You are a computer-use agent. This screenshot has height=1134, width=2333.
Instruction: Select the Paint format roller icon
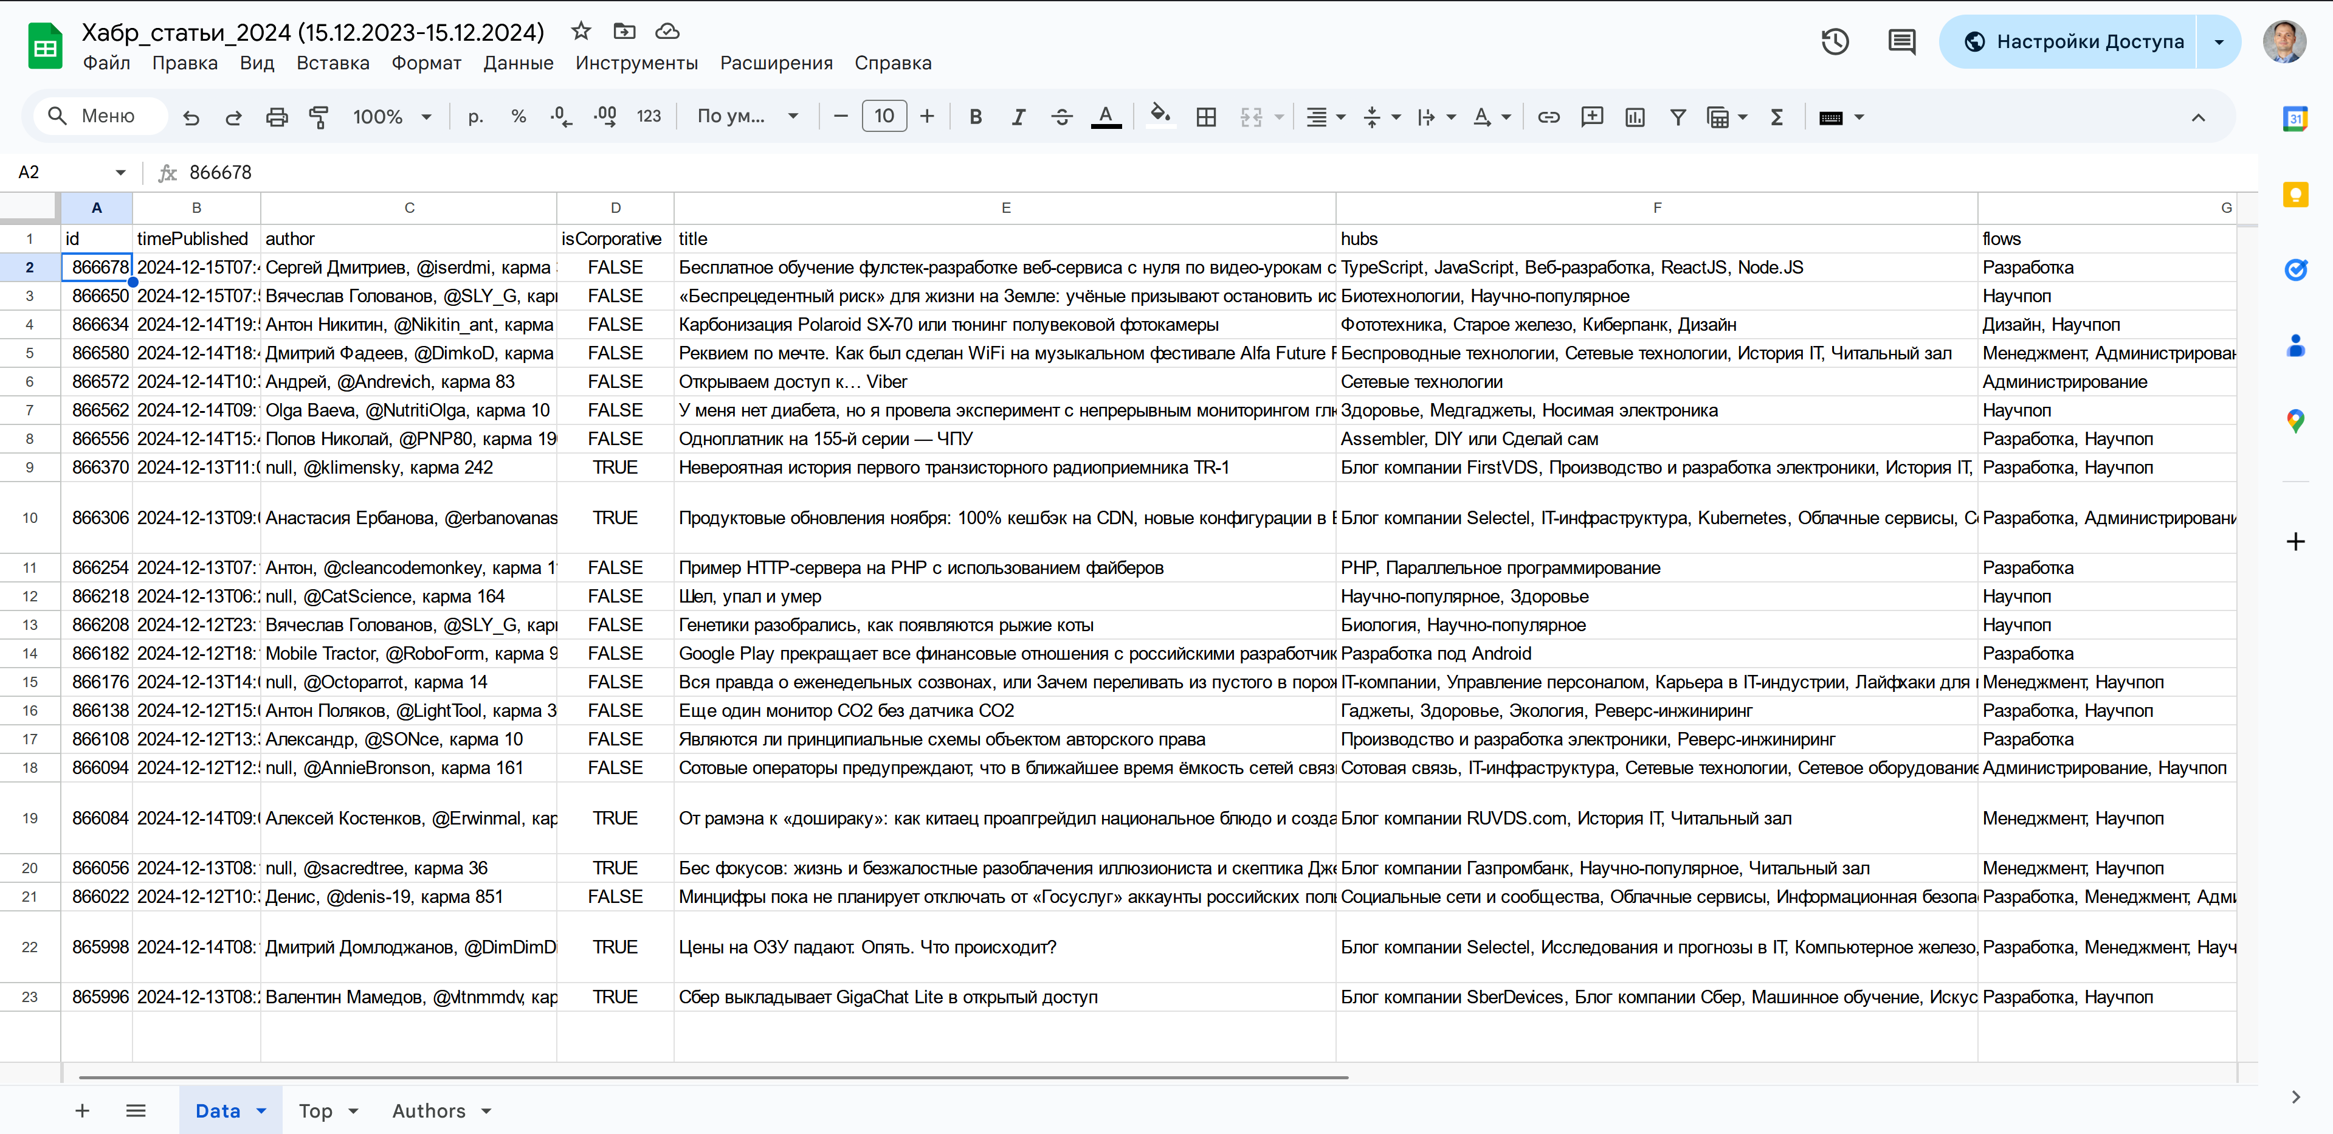319,117
